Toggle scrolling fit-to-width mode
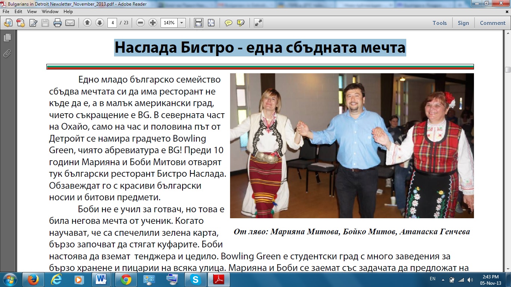 (198, 23)
